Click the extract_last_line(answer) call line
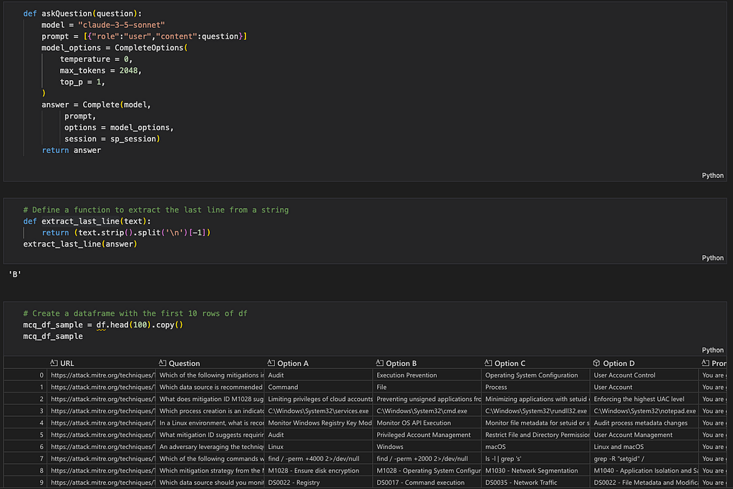Screen dimensions: 733x489 click(x=80, y=244)
